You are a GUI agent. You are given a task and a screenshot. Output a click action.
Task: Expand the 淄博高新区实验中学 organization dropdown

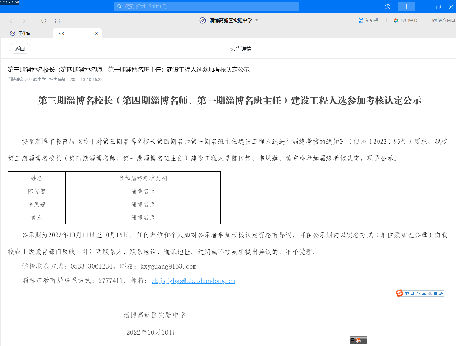[x=257, y=20]
